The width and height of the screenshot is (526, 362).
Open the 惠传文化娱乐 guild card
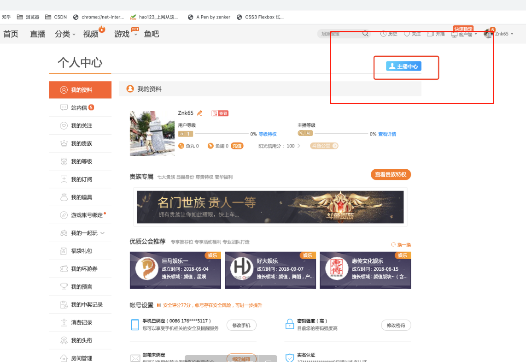365,270
